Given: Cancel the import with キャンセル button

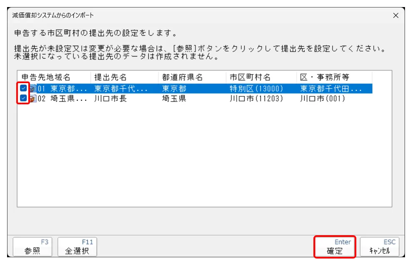Looking at the screenshot, I should [380, 247].
